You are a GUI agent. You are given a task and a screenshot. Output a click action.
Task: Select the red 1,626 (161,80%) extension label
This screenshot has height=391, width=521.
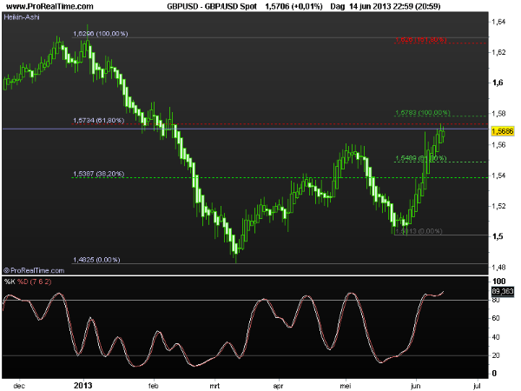[421, 40]
